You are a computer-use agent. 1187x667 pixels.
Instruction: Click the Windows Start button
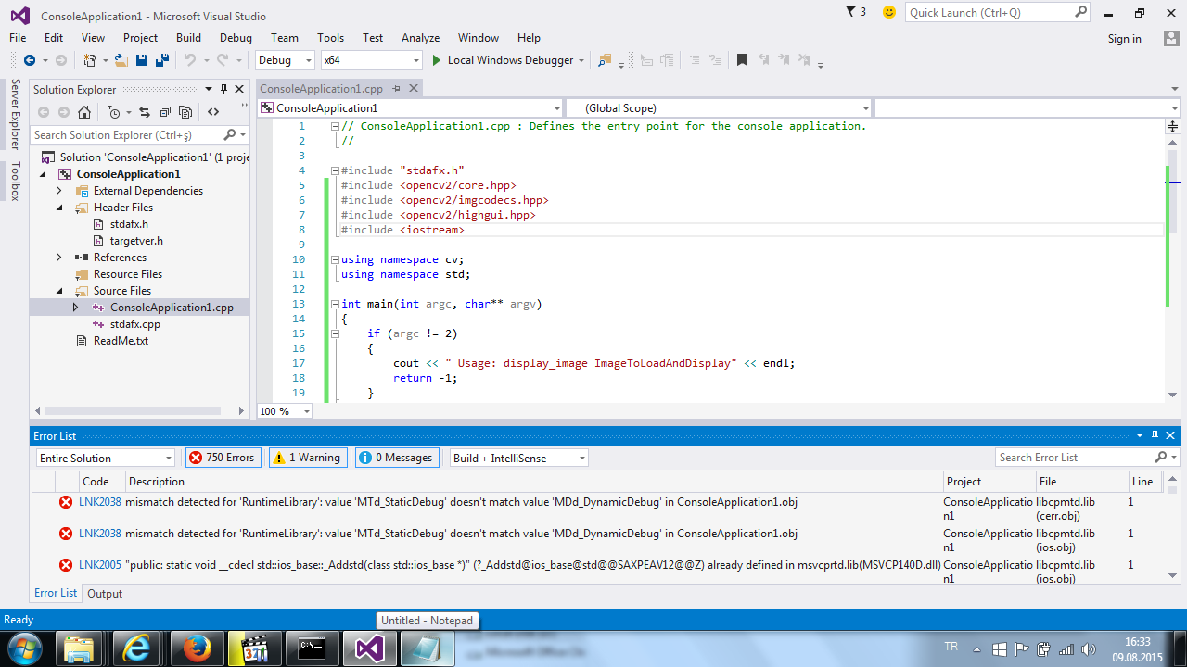25,648
